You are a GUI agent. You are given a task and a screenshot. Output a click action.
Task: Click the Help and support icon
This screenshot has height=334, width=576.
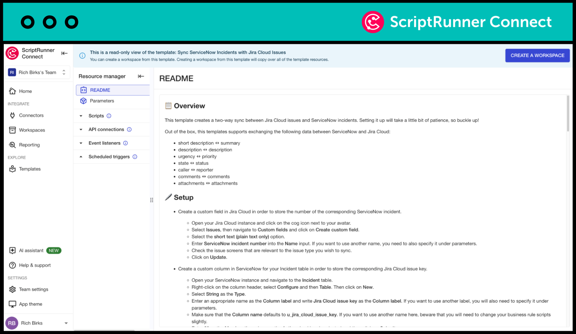pos(12,265)
